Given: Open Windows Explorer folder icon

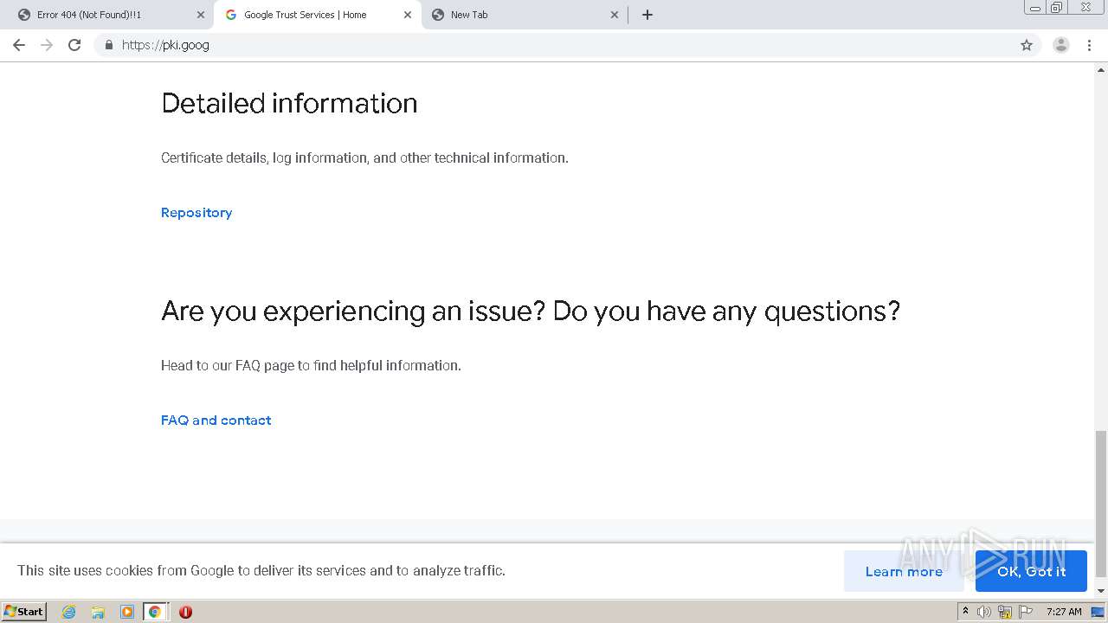Looking at the screenshot, I should click(98, 612).
